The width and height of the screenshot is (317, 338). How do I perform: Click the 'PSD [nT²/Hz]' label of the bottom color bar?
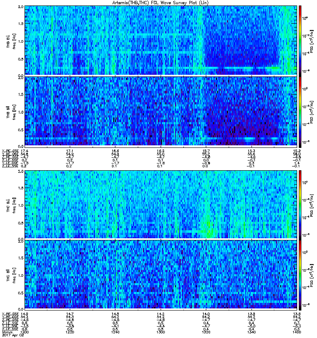pos(312,275)
